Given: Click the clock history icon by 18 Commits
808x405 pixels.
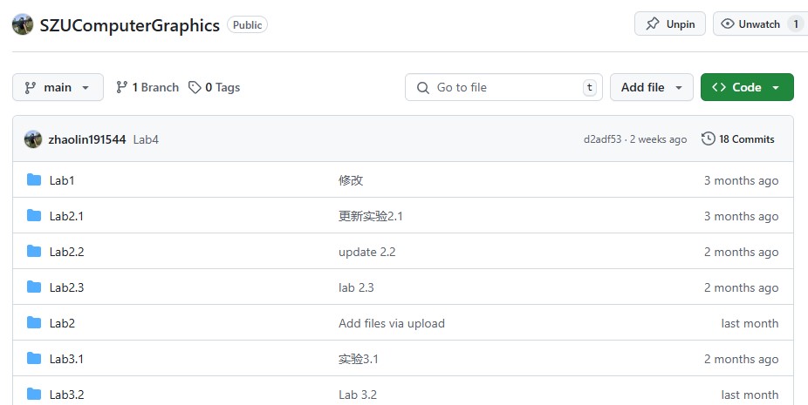Looking at the screenshot, I should [709, 139].
